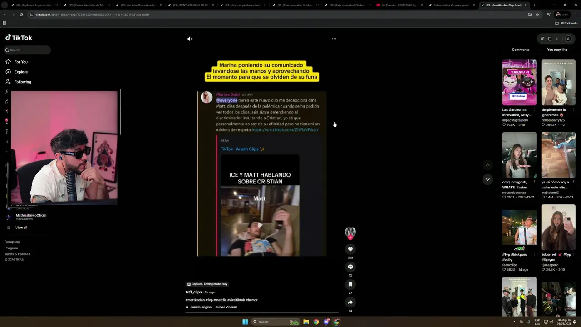The image size is (581, 327).
Task: Open the profile avatar in the floating pill
Action: click(568, 39)
